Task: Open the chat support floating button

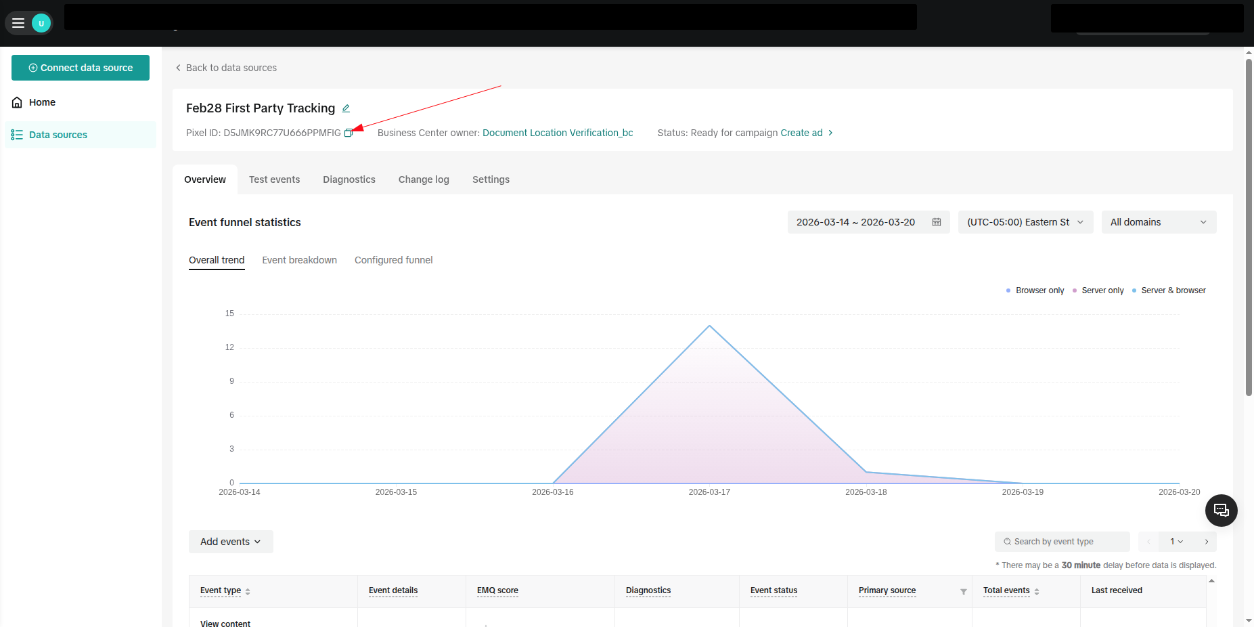Action: click(x=1221, y=511)
